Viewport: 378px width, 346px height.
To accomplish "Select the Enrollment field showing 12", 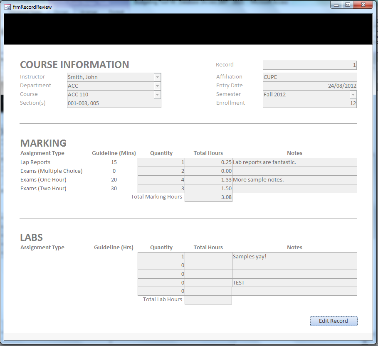I will (310, 103).
